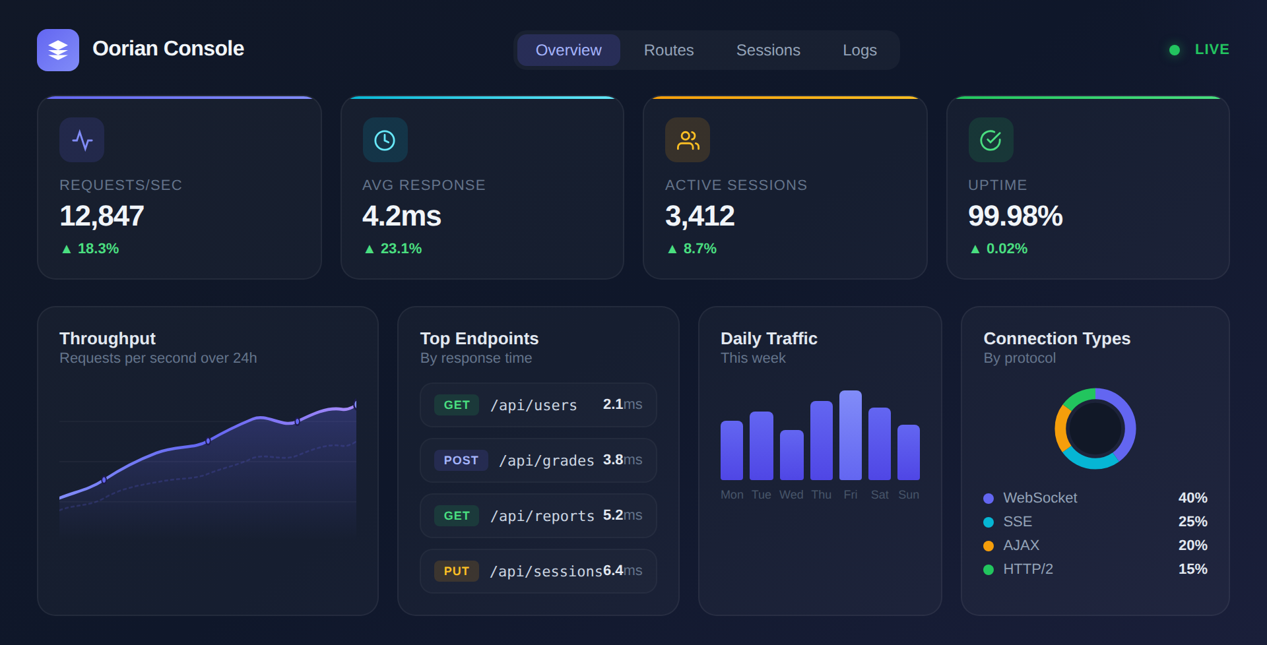Image resolution: width=1267 pixels, height=645 pixels.
Task: Select the Sessions navigation item
Action: coord(767,49)
